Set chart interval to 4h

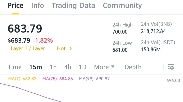[x=68, y=67]
